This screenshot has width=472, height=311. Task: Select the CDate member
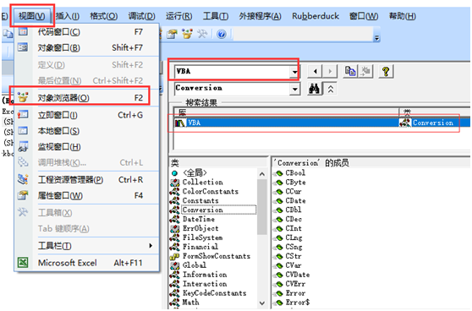coord(295,200)
